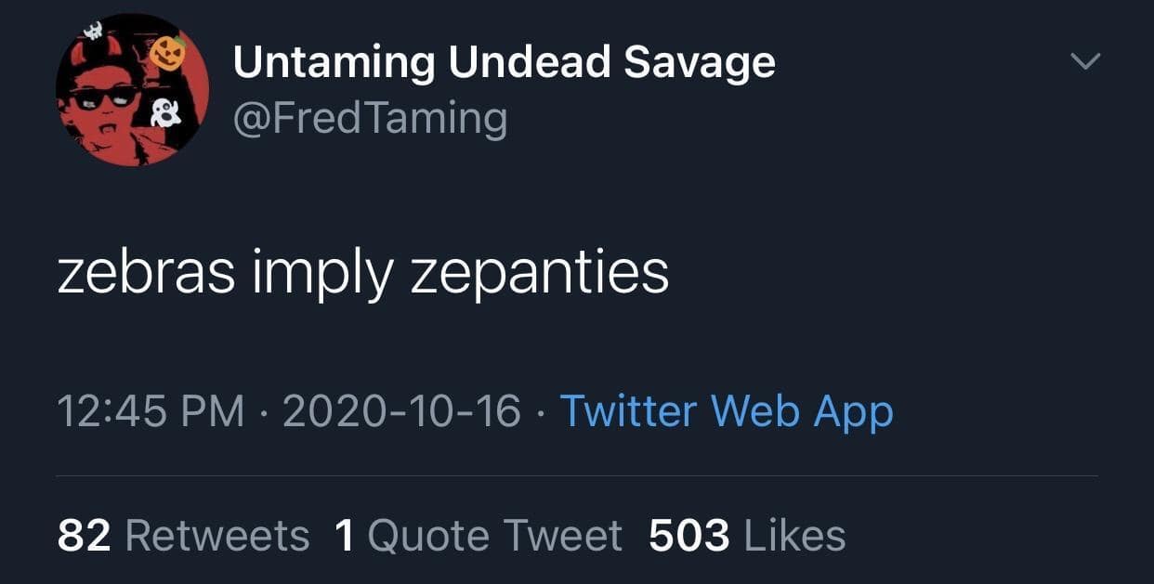Viewport: 1154px width, 584px height.
Task: View the 503 count of likes
Action: point(688,536)
